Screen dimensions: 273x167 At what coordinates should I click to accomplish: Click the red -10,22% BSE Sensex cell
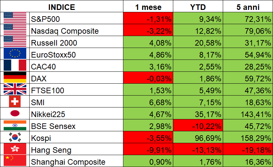[198, 125]
